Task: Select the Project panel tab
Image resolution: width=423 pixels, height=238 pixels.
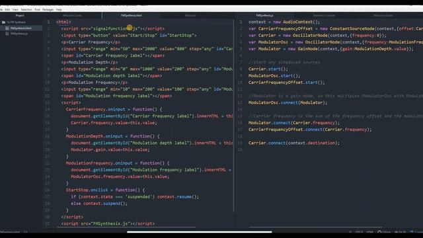Action: [20, 15]
